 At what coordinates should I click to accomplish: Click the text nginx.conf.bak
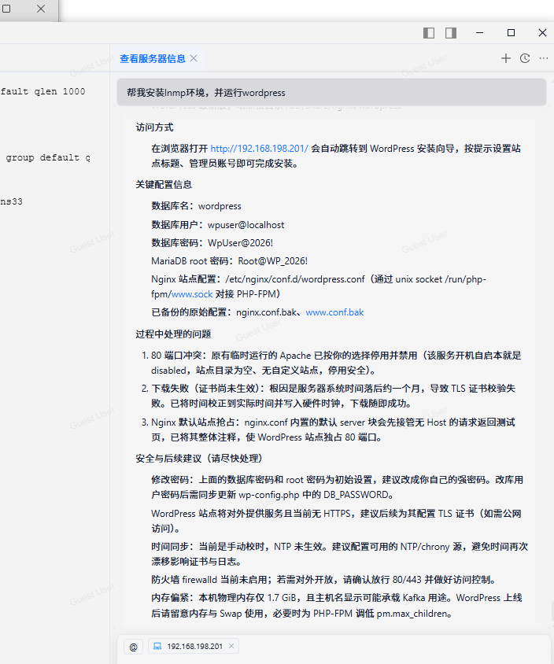[x=267, y=312]
